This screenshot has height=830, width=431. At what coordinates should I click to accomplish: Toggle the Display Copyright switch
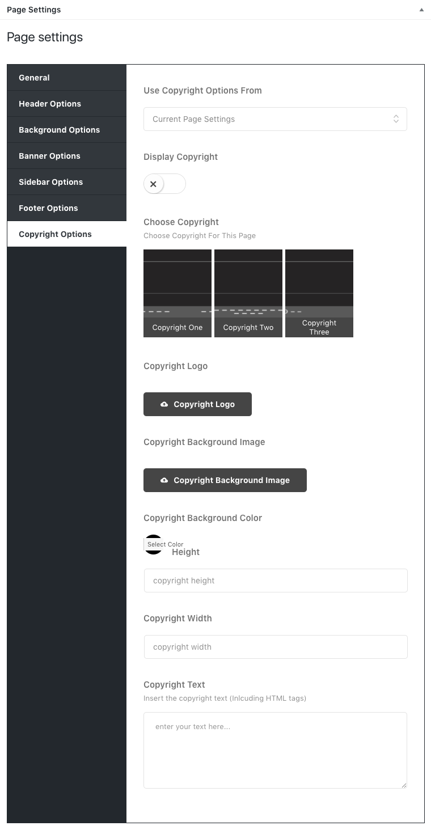(x=164, y=184)
